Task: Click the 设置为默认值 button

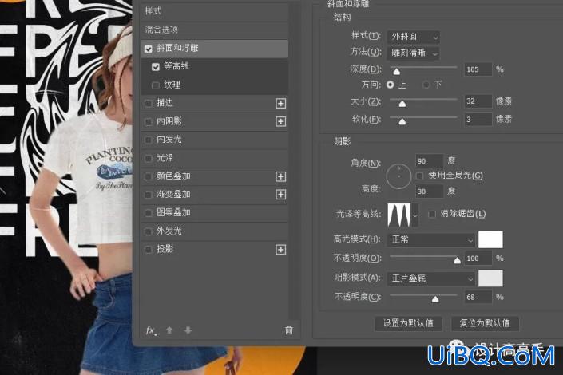Action: [x=408, y=323]
